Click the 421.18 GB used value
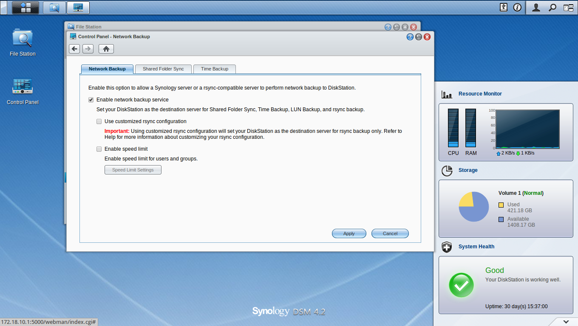This screenshot has width=578, height=326. pyautogui.click(x=520, y=211)
